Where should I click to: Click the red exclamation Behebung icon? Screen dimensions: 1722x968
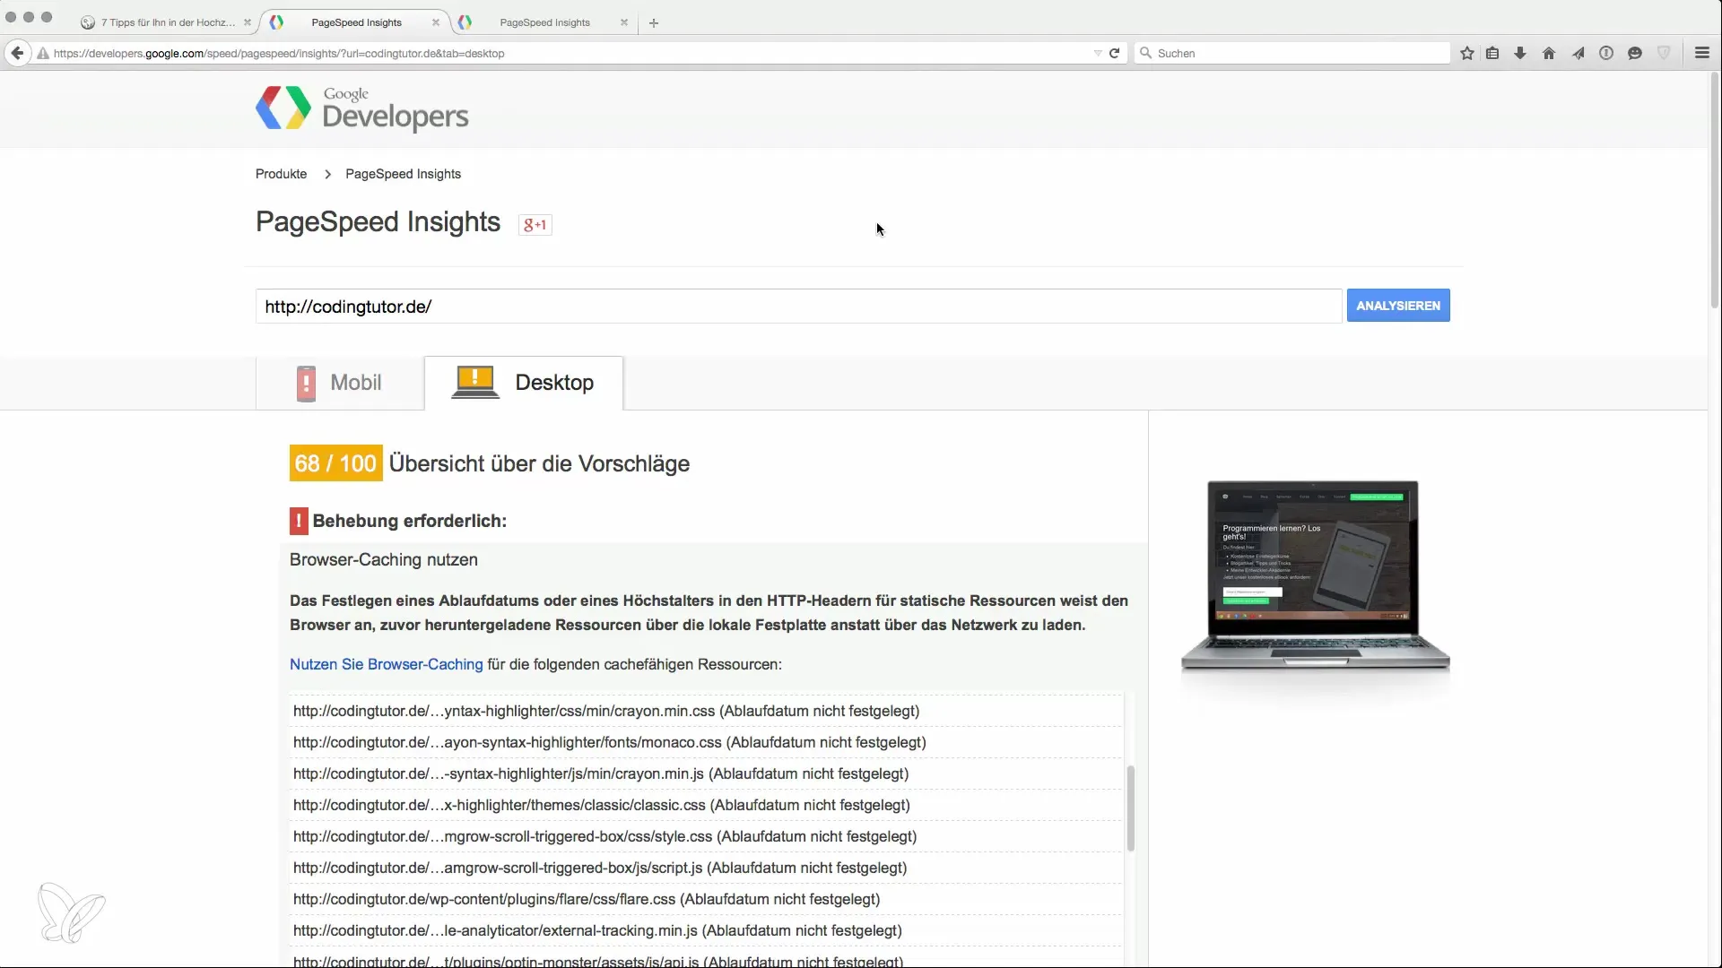[299, 521]
